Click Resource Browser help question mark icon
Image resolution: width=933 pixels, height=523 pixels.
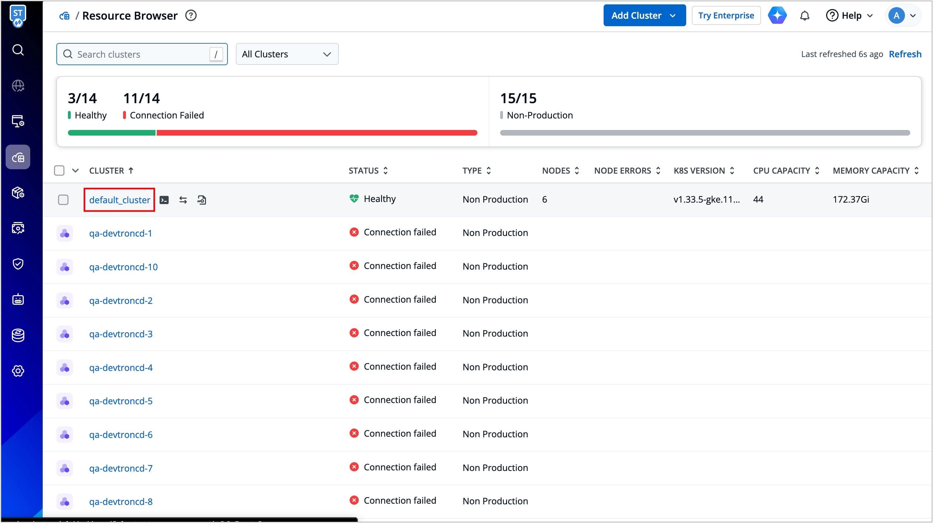point(191,16)
